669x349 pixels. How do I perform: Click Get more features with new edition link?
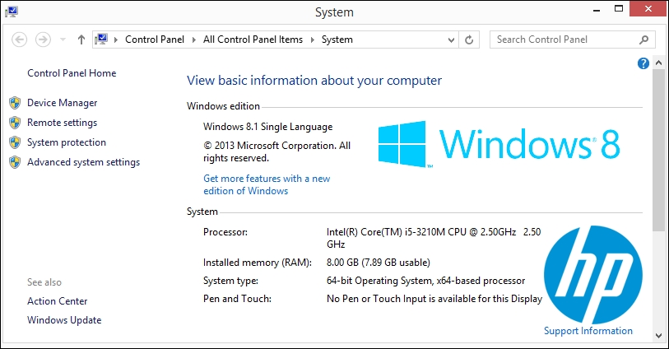pos(267,184)
